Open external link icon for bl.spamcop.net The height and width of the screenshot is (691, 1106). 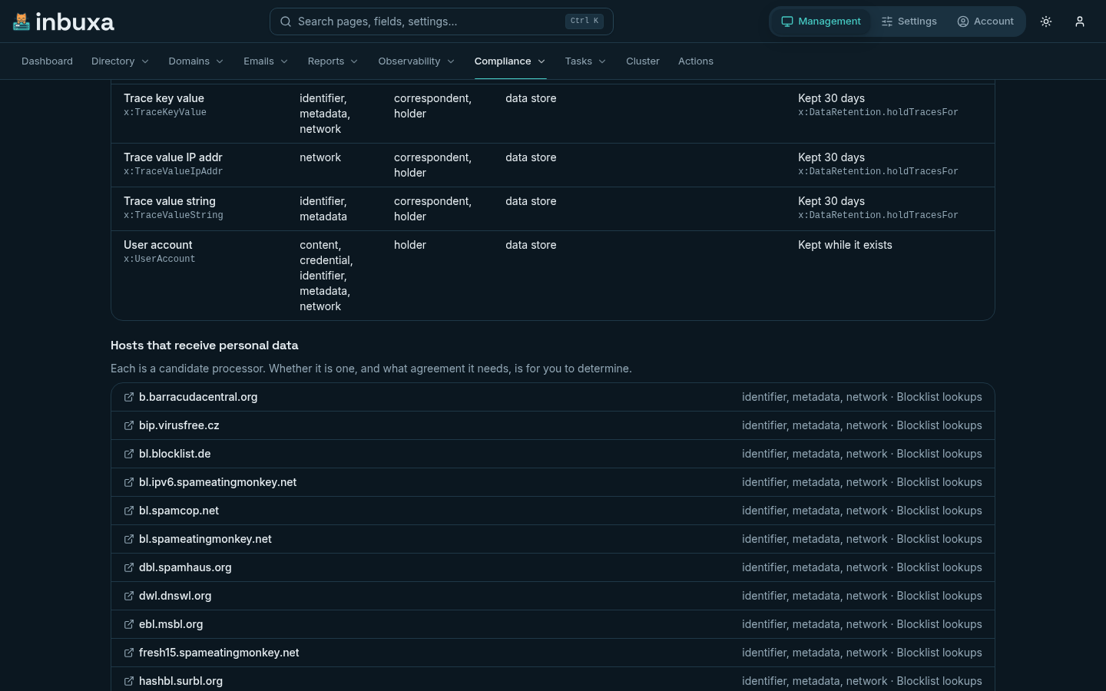click(x=129, y=511)
